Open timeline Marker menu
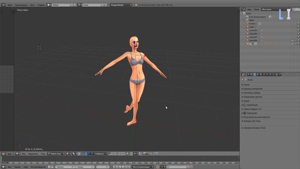300x169 pixels. (17, 167)
